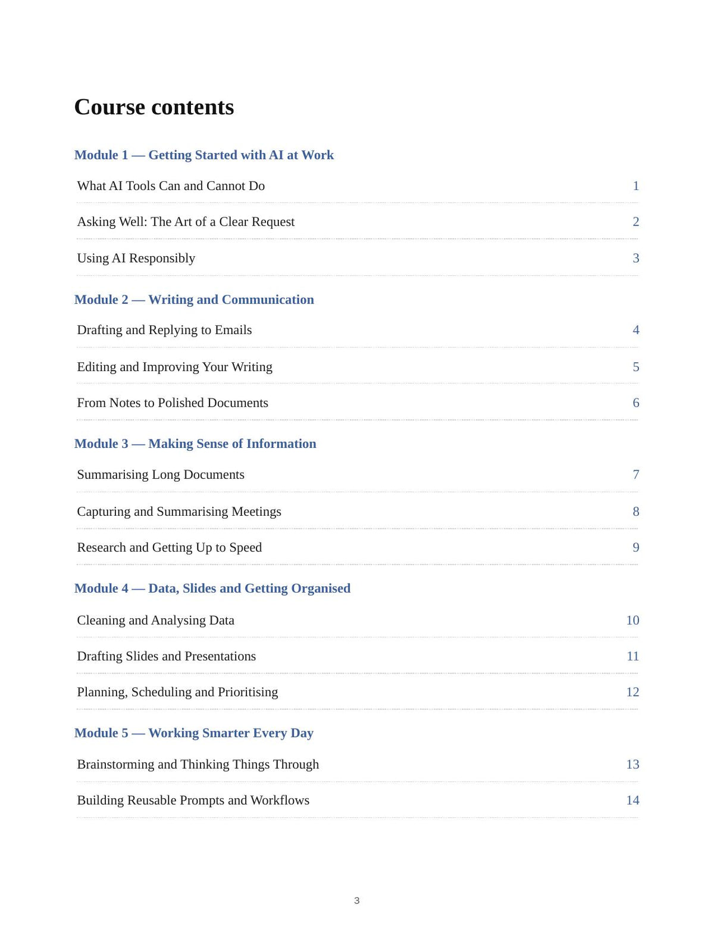Screen dimensions: 714x925
Task: Click Module 1 Getting Started heading
Action: [204, 155]
